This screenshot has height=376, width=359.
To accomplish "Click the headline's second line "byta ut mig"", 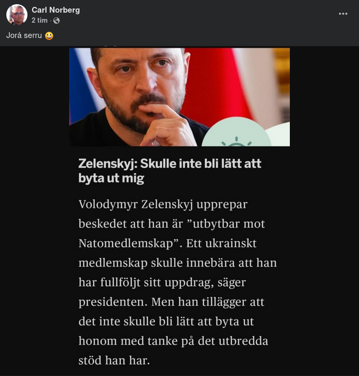I will tap(111, 179).
